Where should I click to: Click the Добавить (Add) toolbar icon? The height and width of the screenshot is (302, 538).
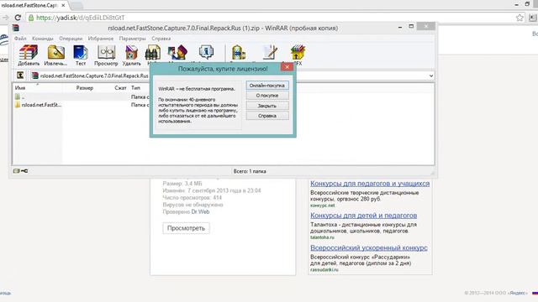pyautogui.click(x=29, y=55)
